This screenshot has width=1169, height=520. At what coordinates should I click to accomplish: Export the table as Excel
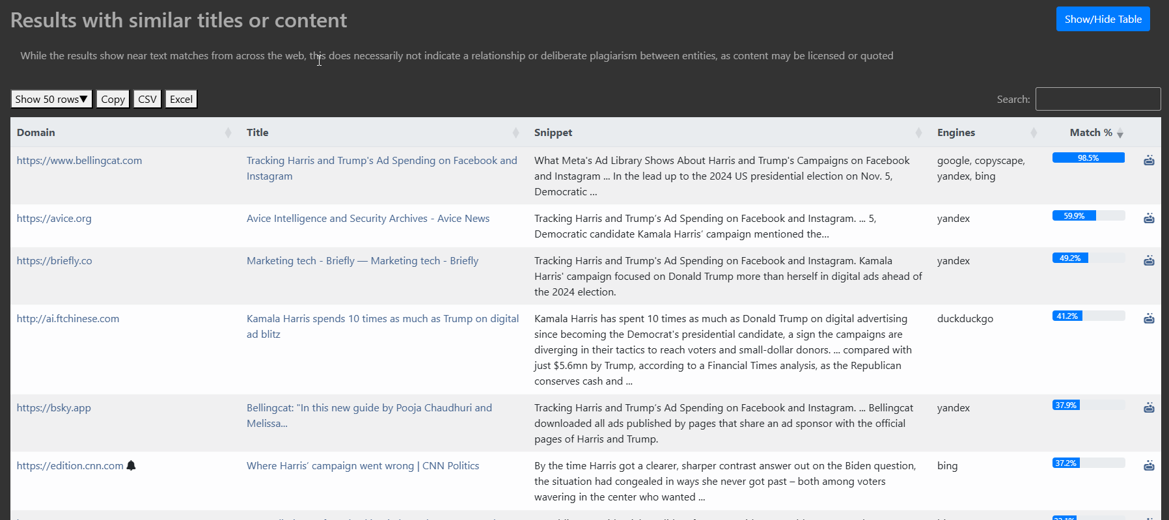[181, 99]
